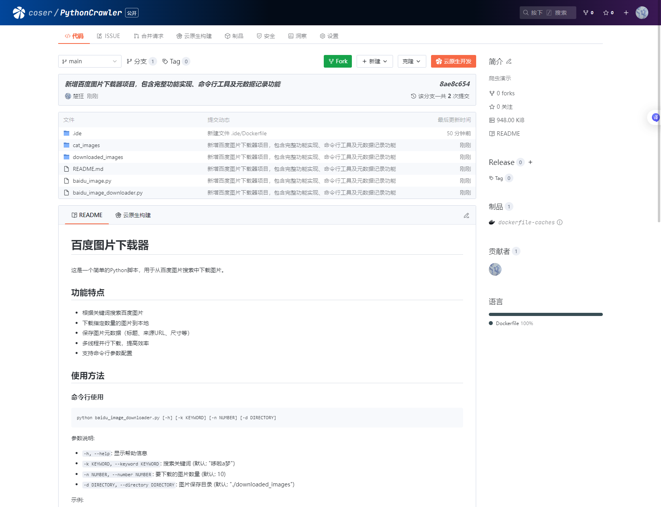This screenshot has height=507, width=661.
Task: Open the baidu_image.py file
Action: pos(92,181)
